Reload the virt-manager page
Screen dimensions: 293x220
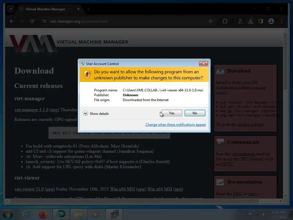(32, 21)
